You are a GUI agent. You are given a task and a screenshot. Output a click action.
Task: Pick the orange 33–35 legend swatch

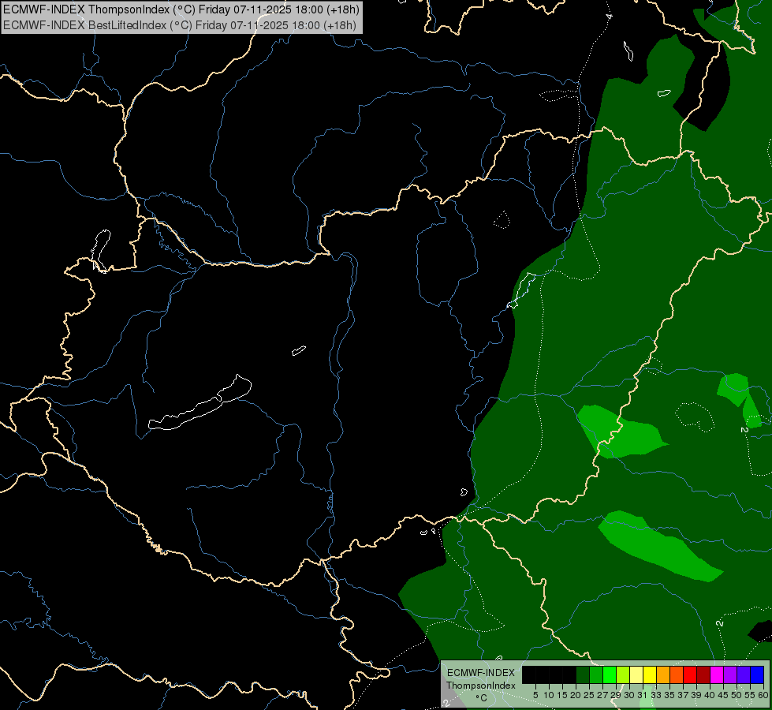(663, 674)
